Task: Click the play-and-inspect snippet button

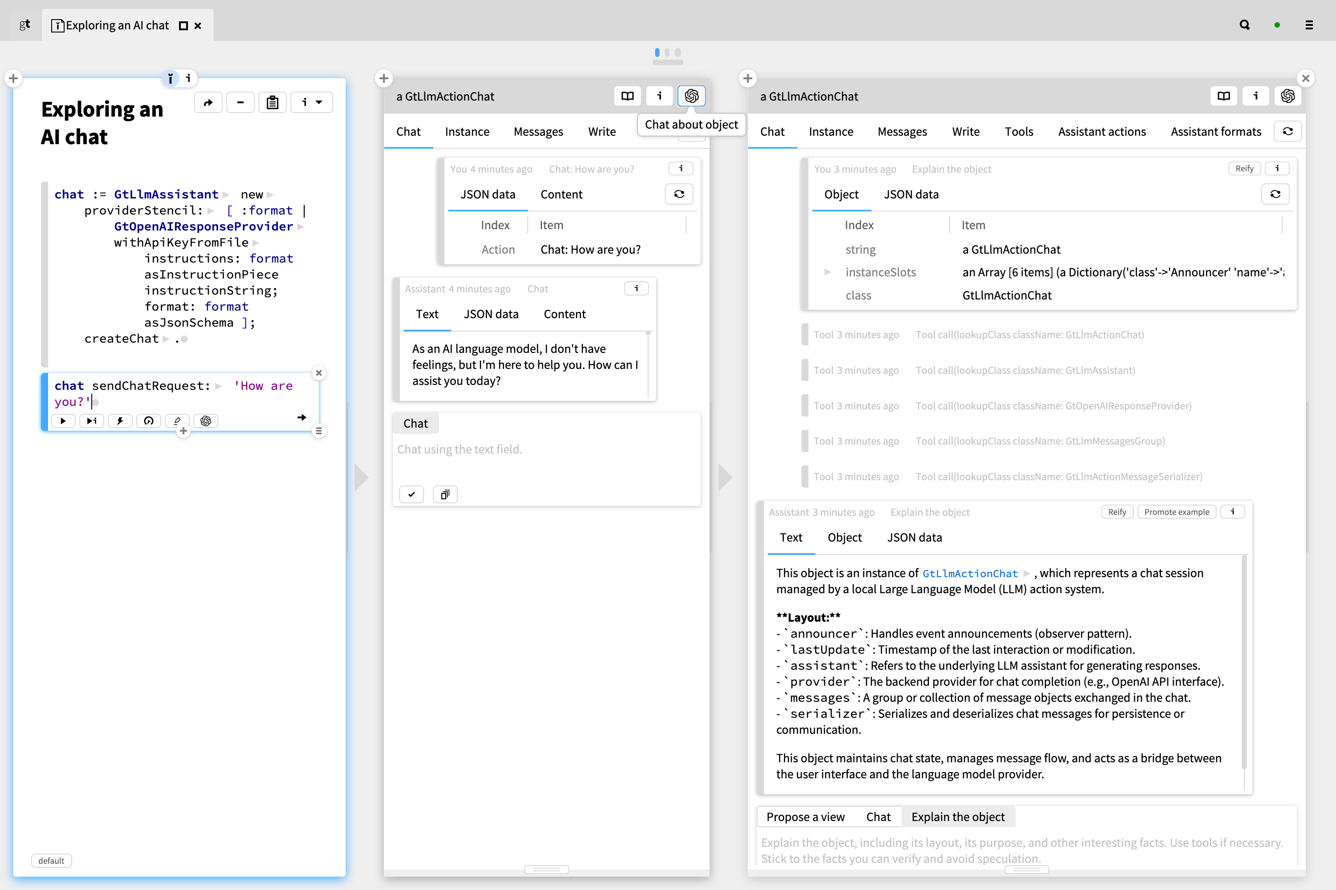Action: click(91, 421)
